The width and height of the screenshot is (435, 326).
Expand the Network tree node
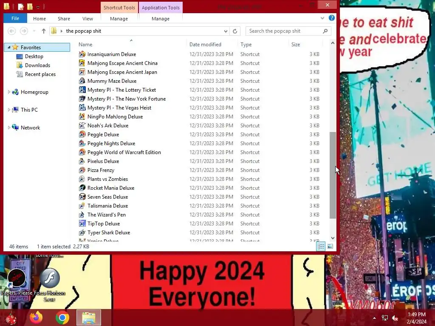[x=9, y=127]
